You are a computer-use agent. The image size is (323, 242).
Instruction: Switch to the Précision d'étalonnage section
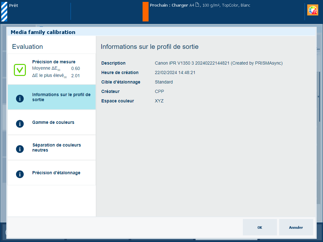point(56,173)
